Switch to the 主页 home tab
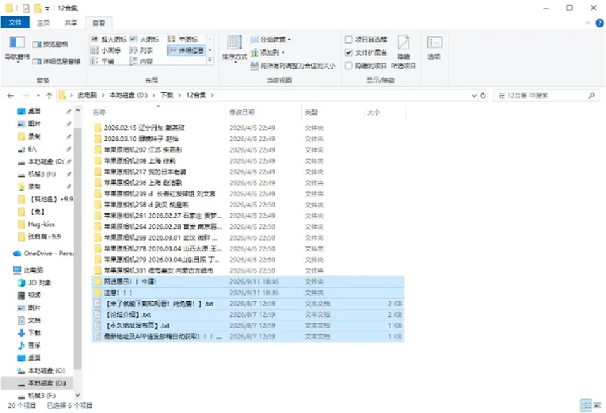This screenshot has height=413, width=606. (x=44, y=23)
